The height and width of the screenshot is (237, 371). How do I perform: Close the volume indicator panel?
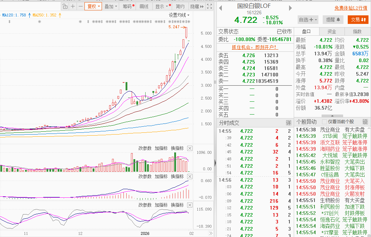190,148
